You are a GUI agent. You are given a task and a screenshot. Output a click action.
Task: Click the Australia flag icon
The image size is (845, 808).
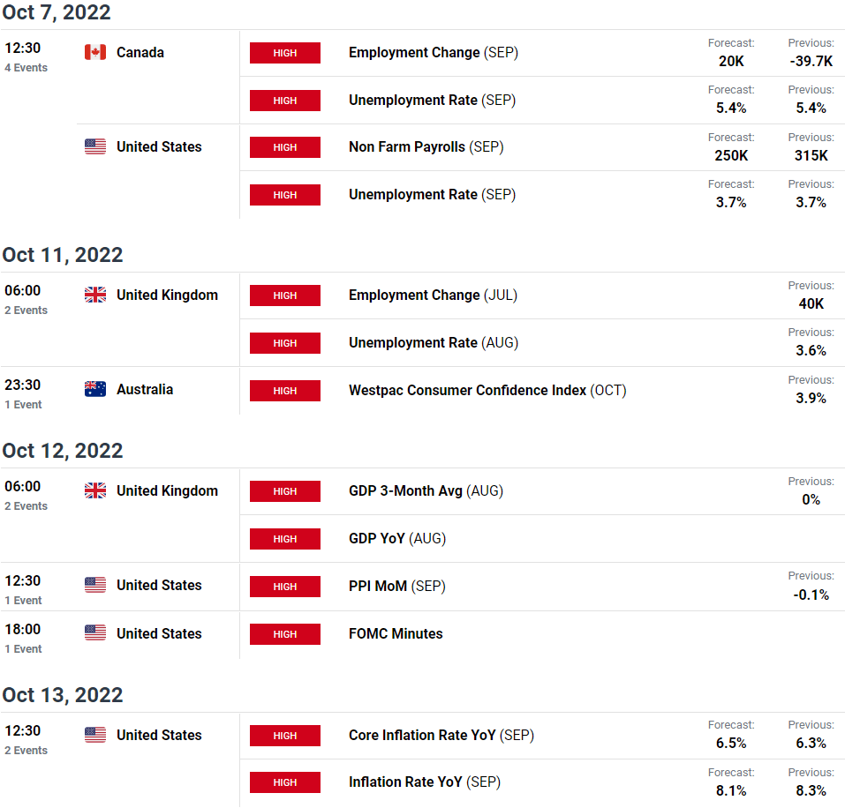coord(95,389)
